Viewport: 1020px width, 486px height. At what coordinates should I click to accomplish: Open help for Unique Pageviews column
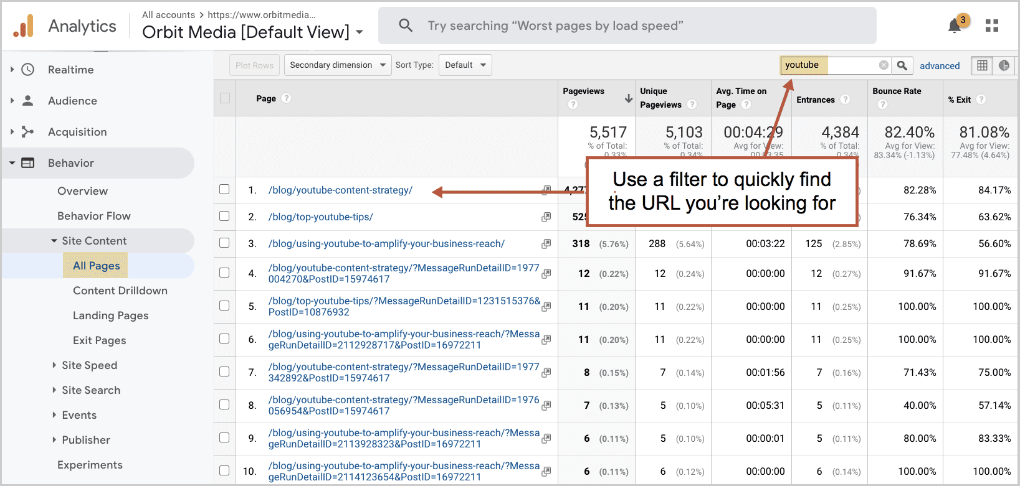tap(692, 105)
